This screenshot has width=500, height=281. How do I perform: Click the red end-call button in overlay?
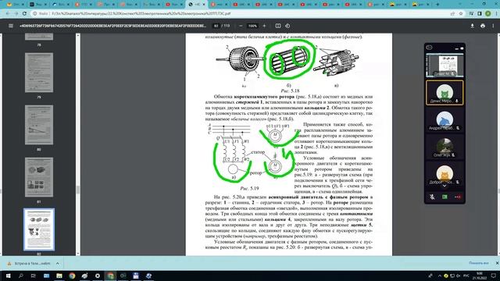click(x=458, y=197)
